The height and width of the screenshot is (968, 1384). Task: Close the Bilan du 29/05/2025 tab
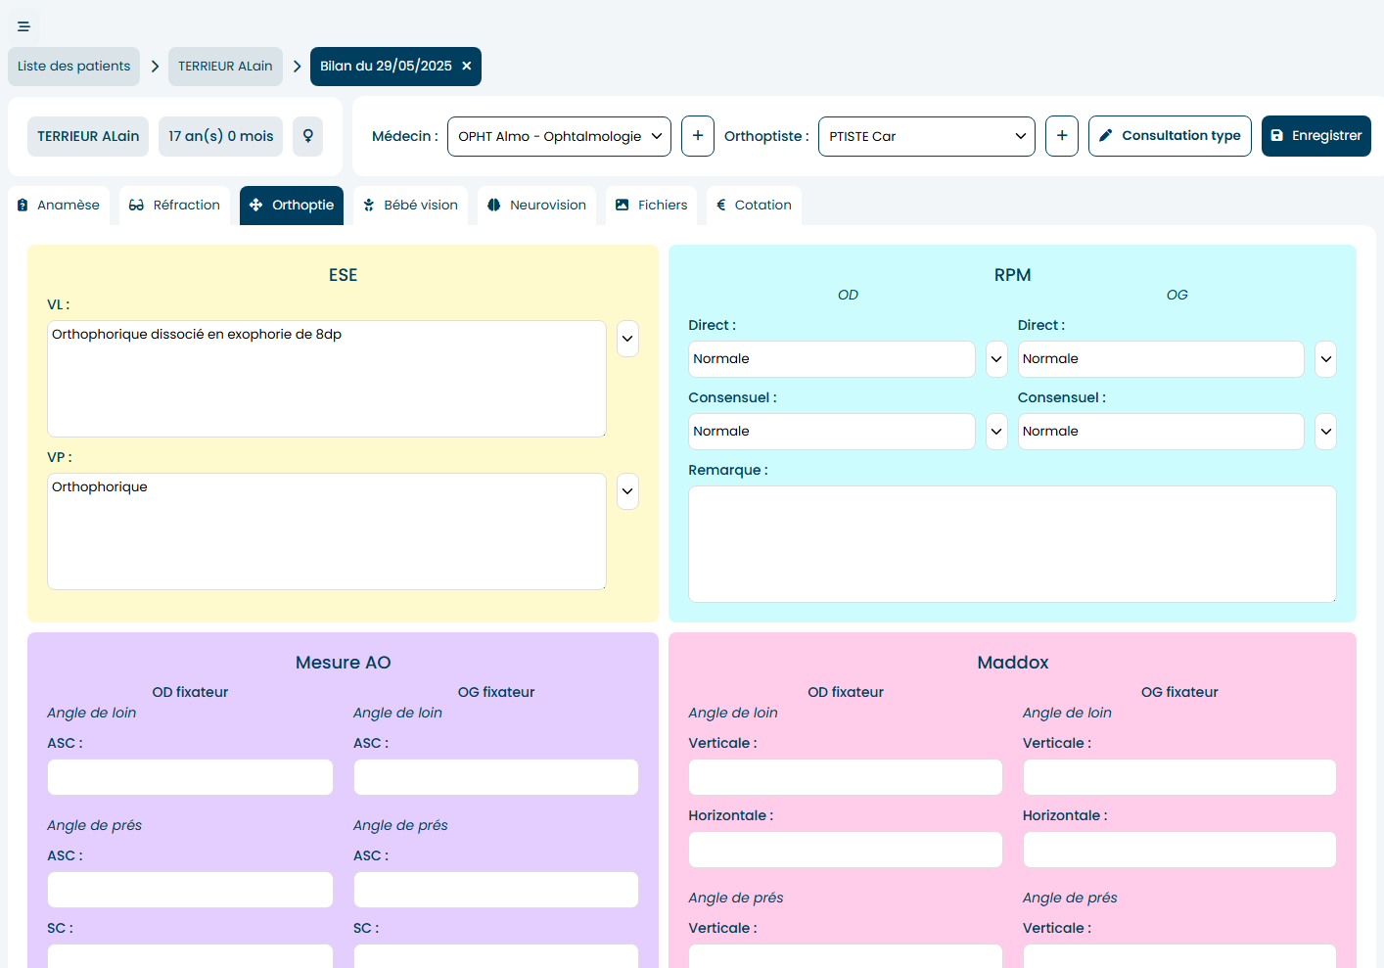coord(467,67)
